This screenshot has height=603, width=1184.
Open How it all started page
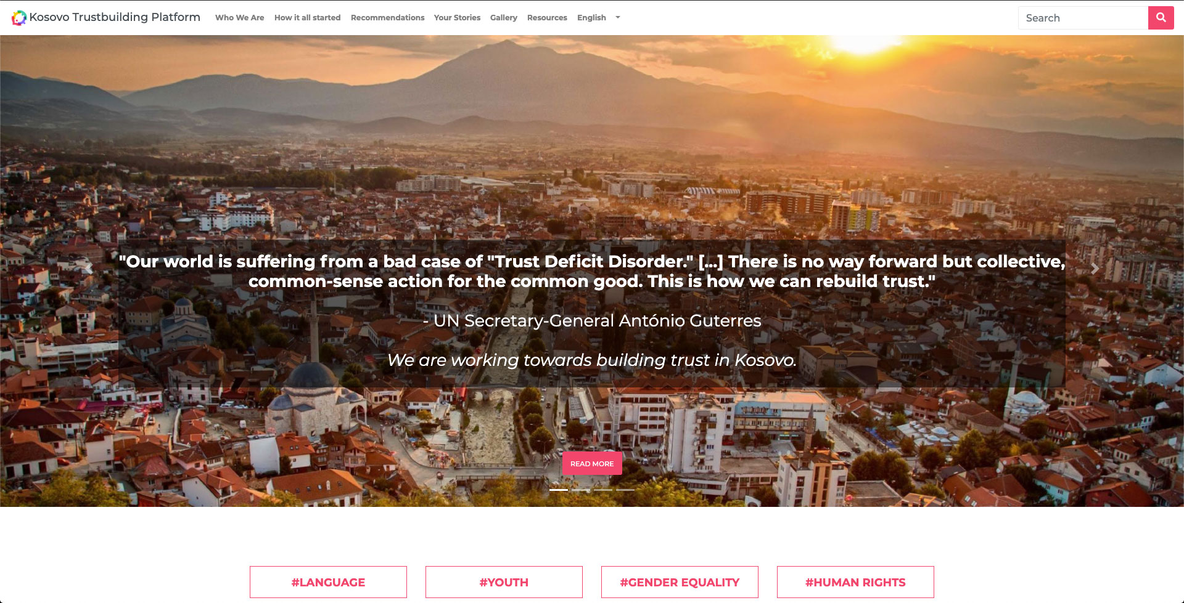307,18
